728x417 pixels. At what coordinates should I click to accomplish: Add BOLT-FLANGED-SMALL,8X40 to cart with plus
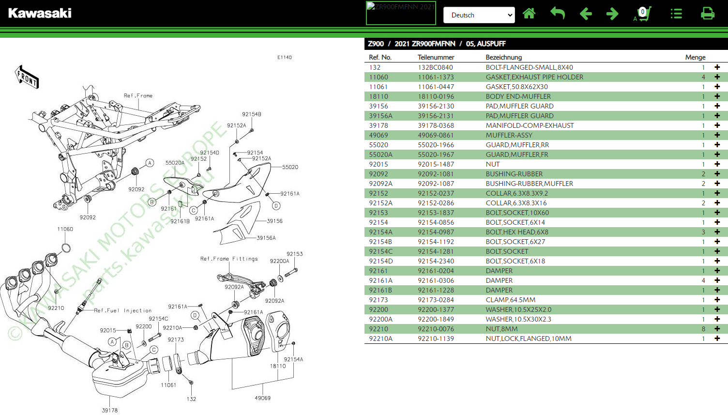pos(717,67)
